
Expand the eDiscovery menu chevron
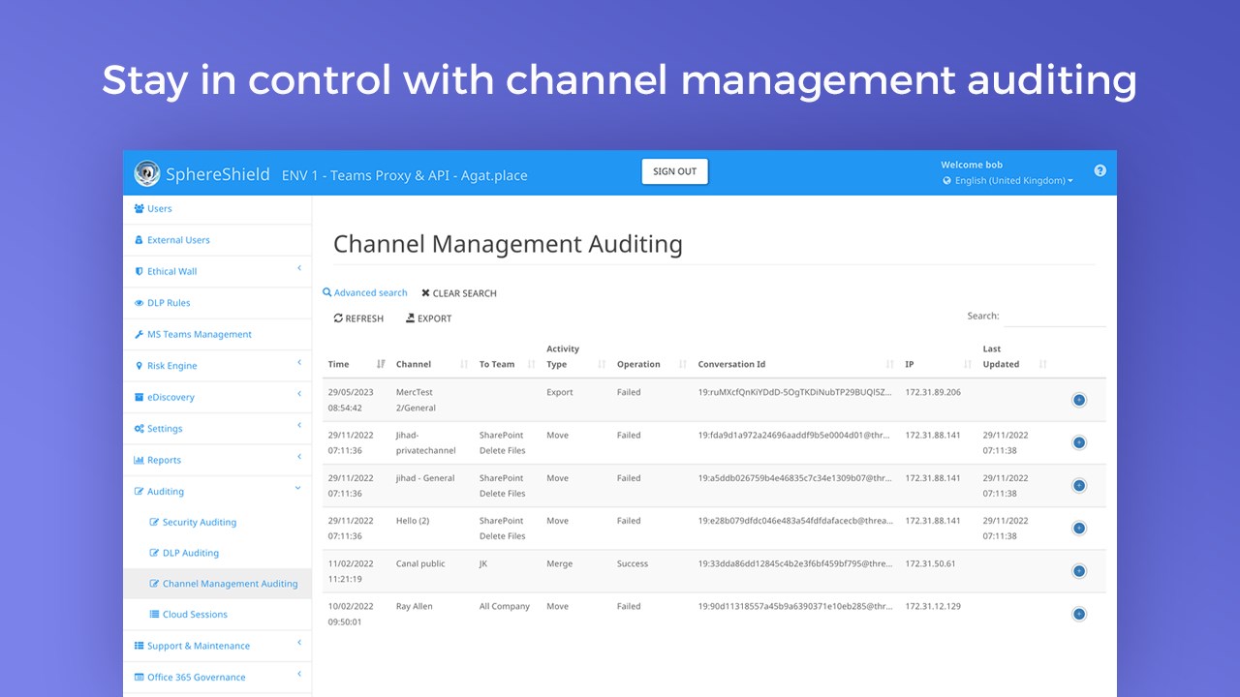tap(299, 394)
